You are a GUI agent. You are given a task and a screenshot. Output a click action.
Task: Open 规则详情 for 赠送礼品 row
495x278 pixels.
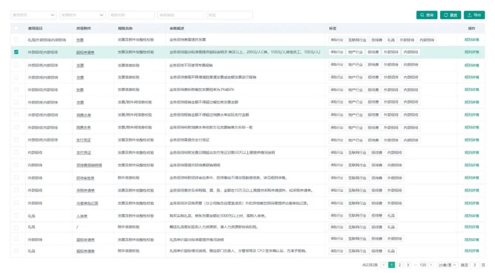tap(472, 227)
